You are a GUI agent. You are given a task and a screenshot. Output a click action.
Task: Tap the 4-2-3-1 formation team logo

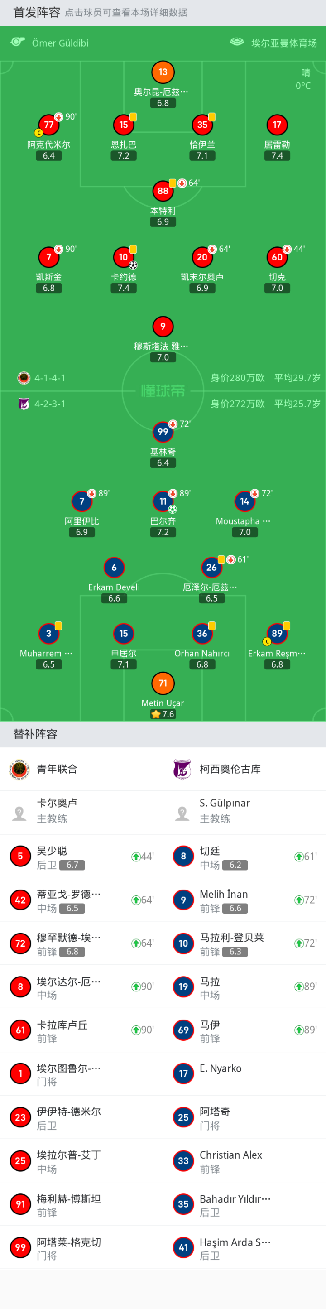[24, 404]
